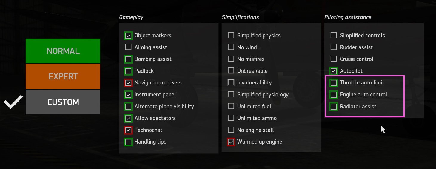Tick the Bombing assist option
Image resolution: width=436 pixels, height=169 pixels.
(128, 59)
